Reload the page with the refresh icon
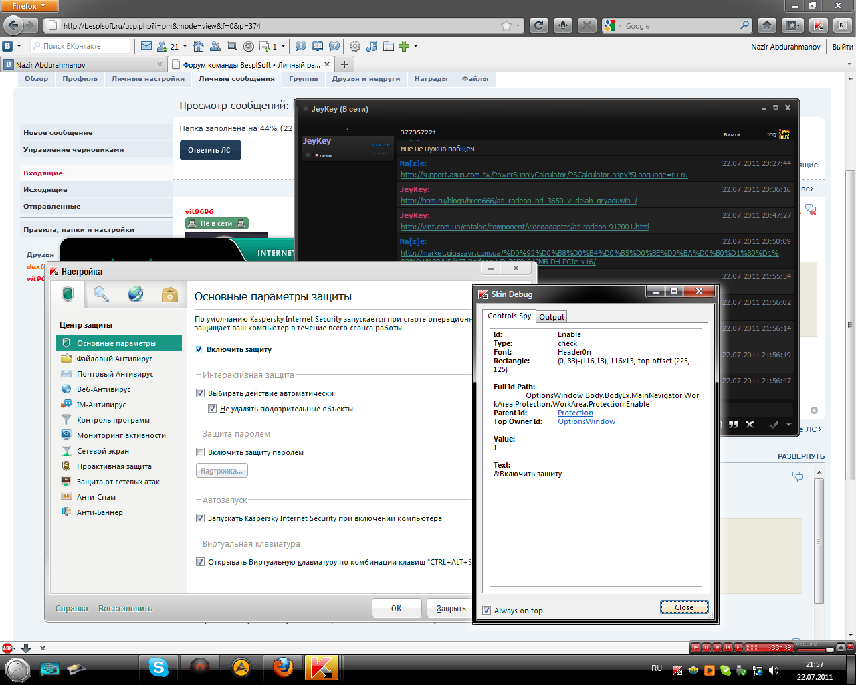 pos(539,25)
